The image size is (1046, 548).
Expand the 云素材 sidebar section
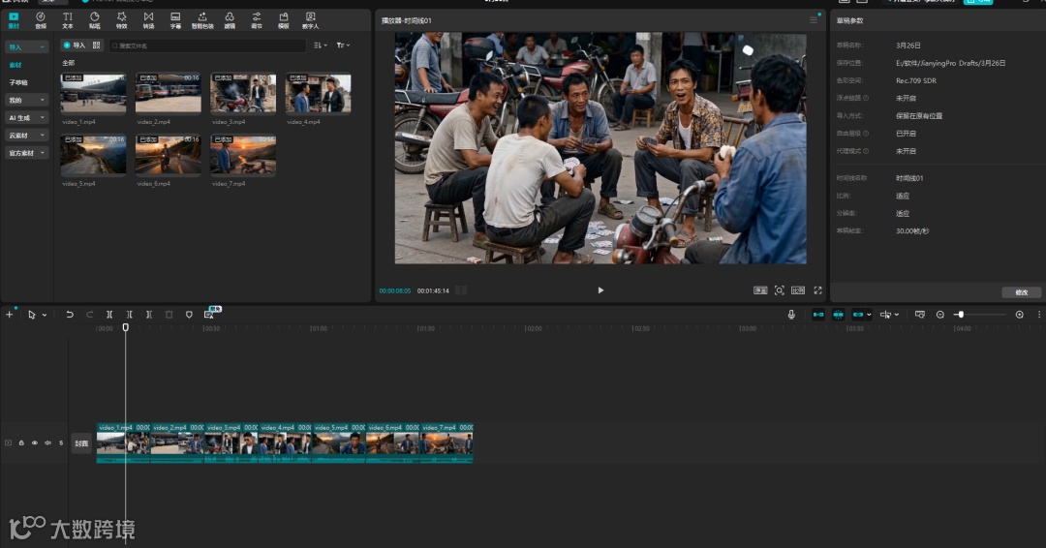pyautogui.click(x=27, y=136)
